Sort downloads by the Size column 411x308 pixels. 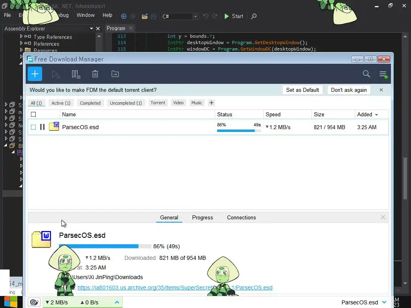click(x=319, y=114)
